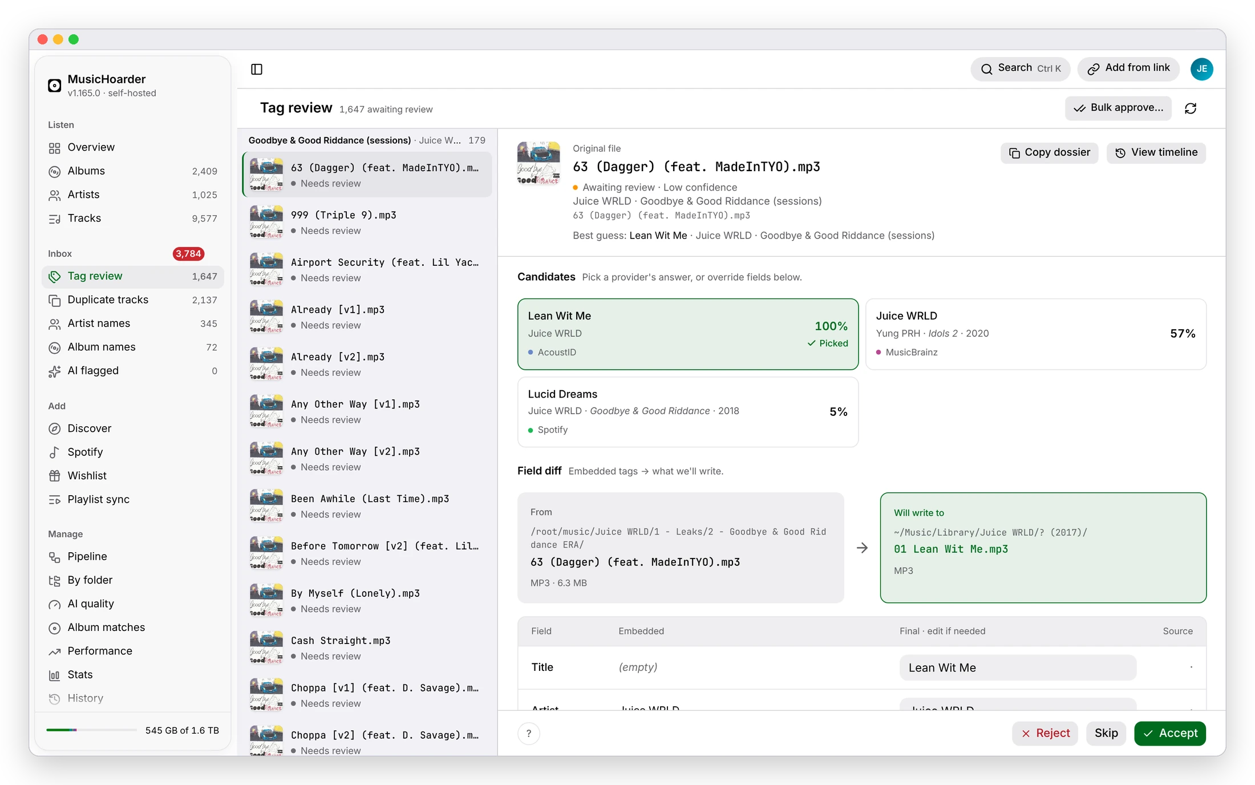Pick the Lucid Dreams Spotify candidate
The width and height of the screenshot is (1255, 785).
point(688,412)
